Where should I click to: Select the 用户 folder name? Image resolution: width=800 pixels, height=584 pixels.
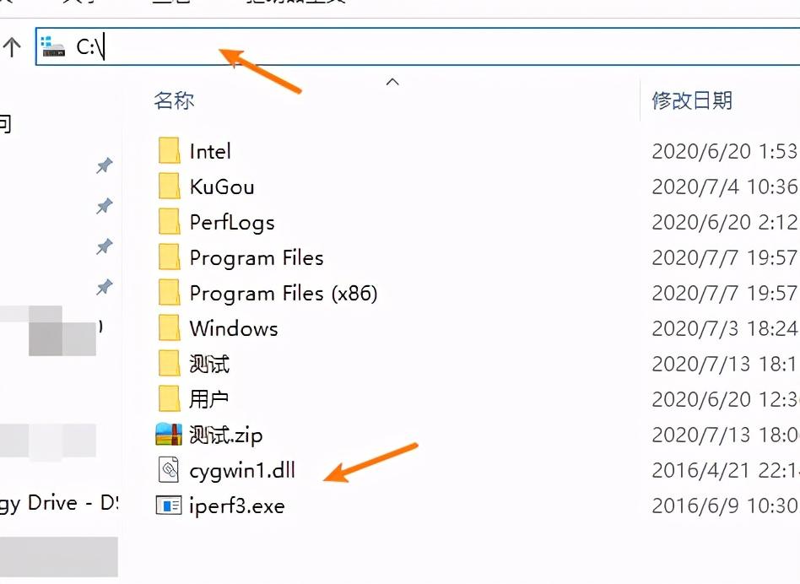click(209, 399)
